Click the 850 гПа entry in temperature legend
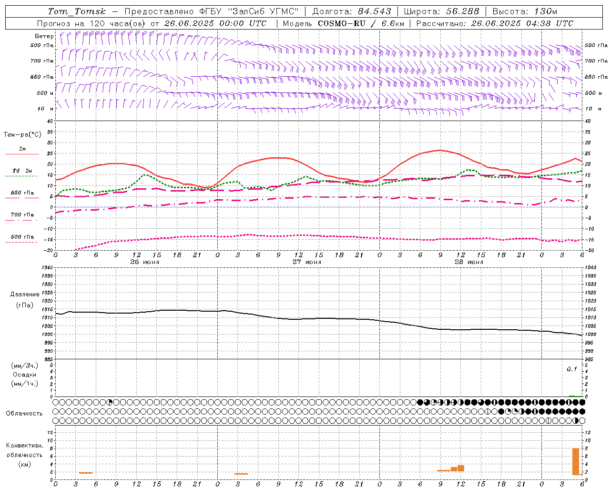Image resolution: width=610 pixels, height=488 pixels. click(x=22, y=193)
